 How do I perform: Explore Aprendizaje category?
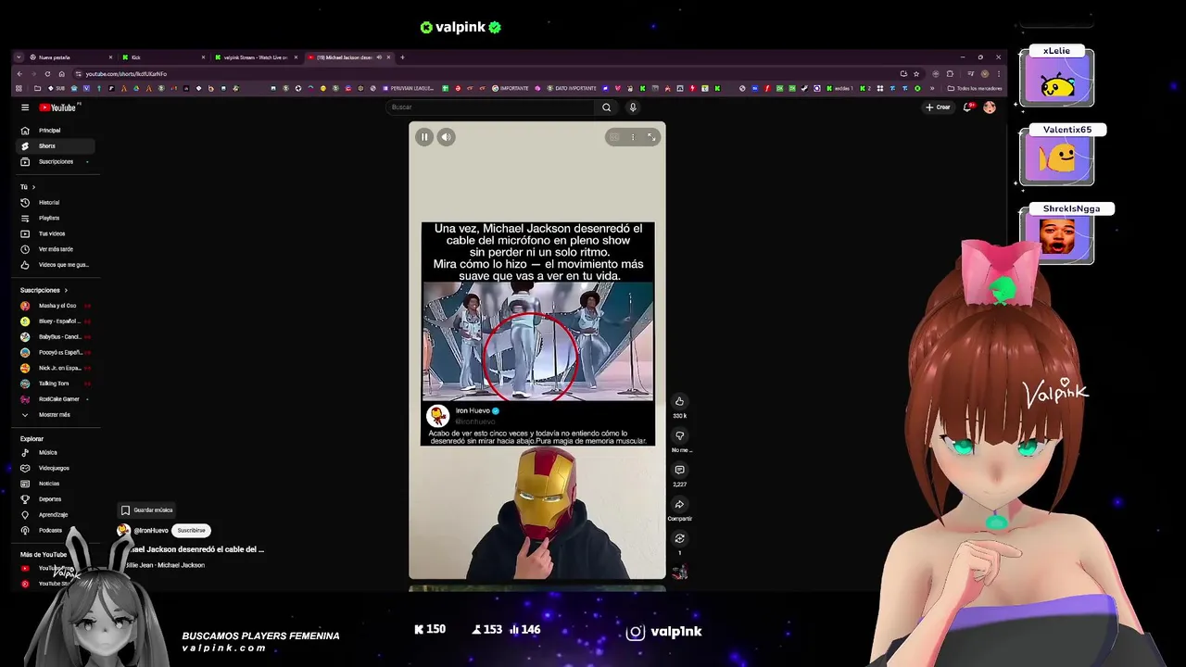pos(57,515)
